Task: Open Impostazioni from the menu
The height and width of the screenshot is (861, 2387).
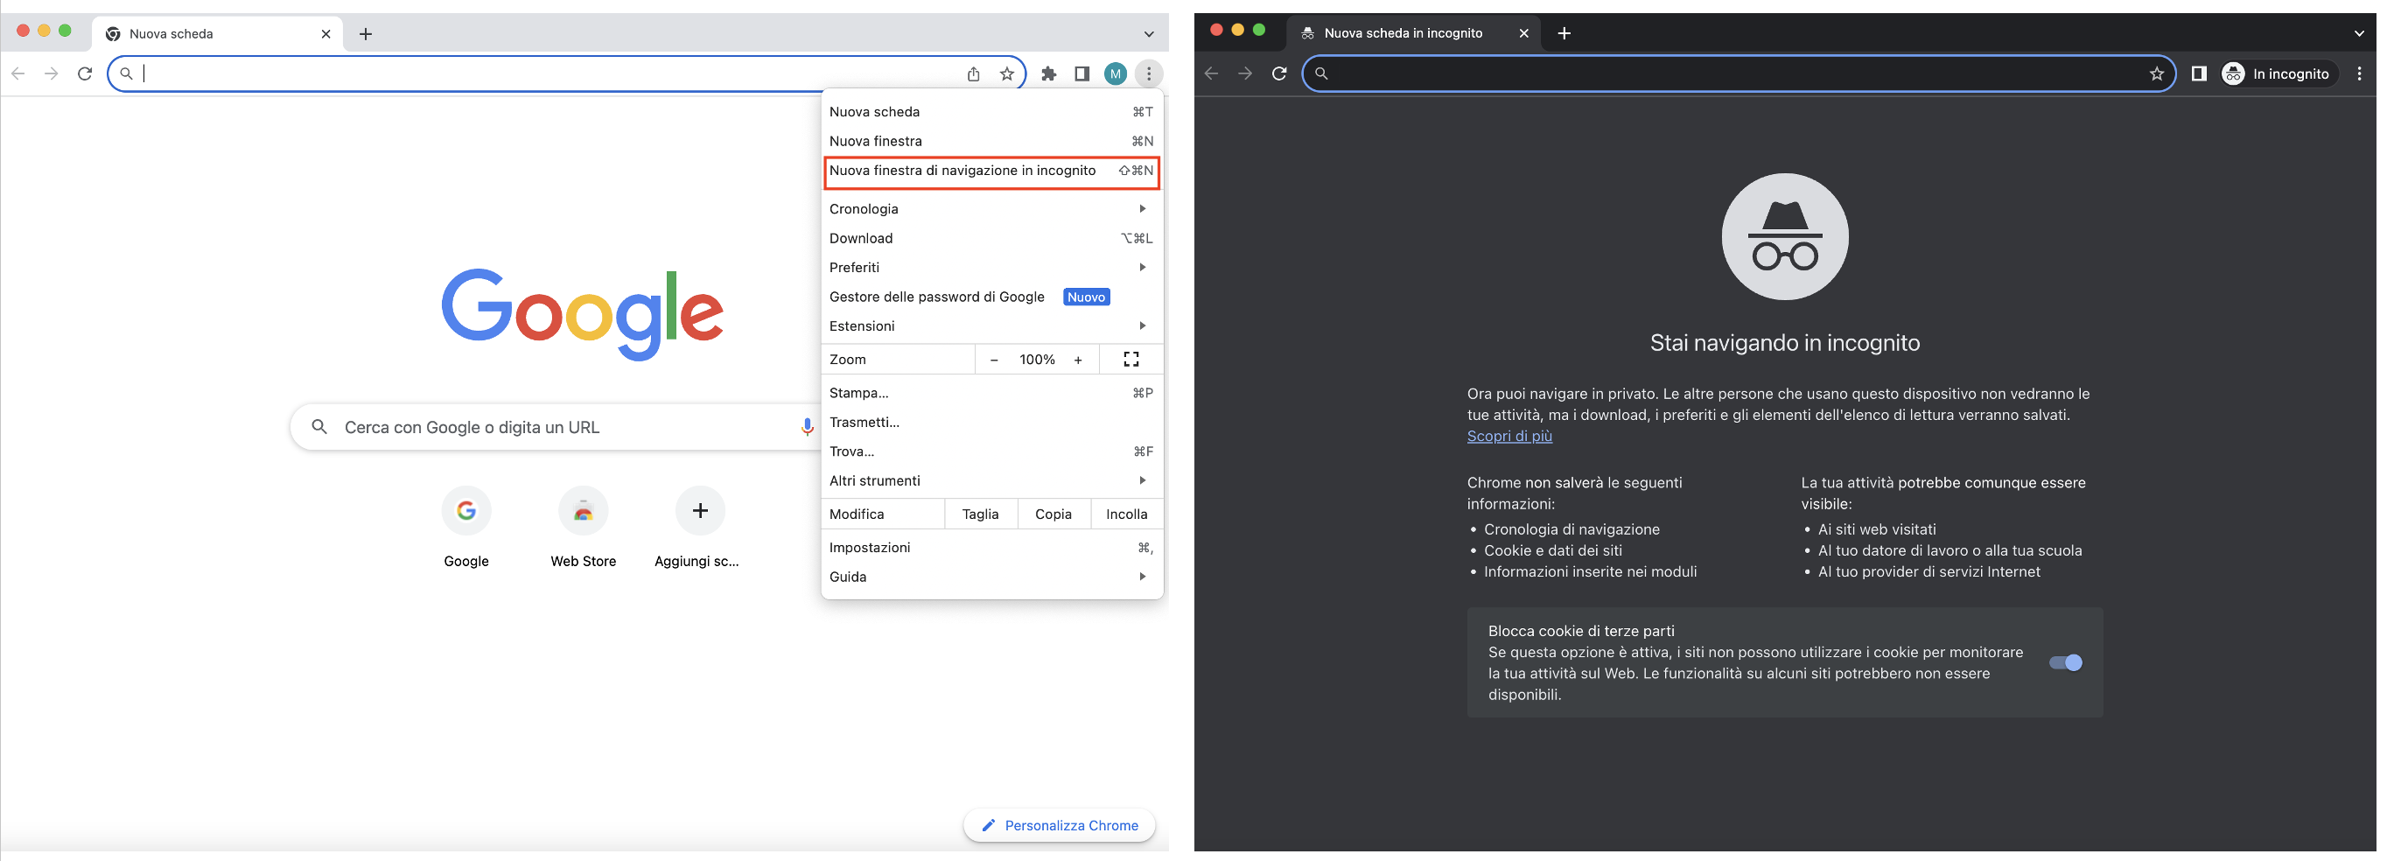Action: (x=991, y=548)
